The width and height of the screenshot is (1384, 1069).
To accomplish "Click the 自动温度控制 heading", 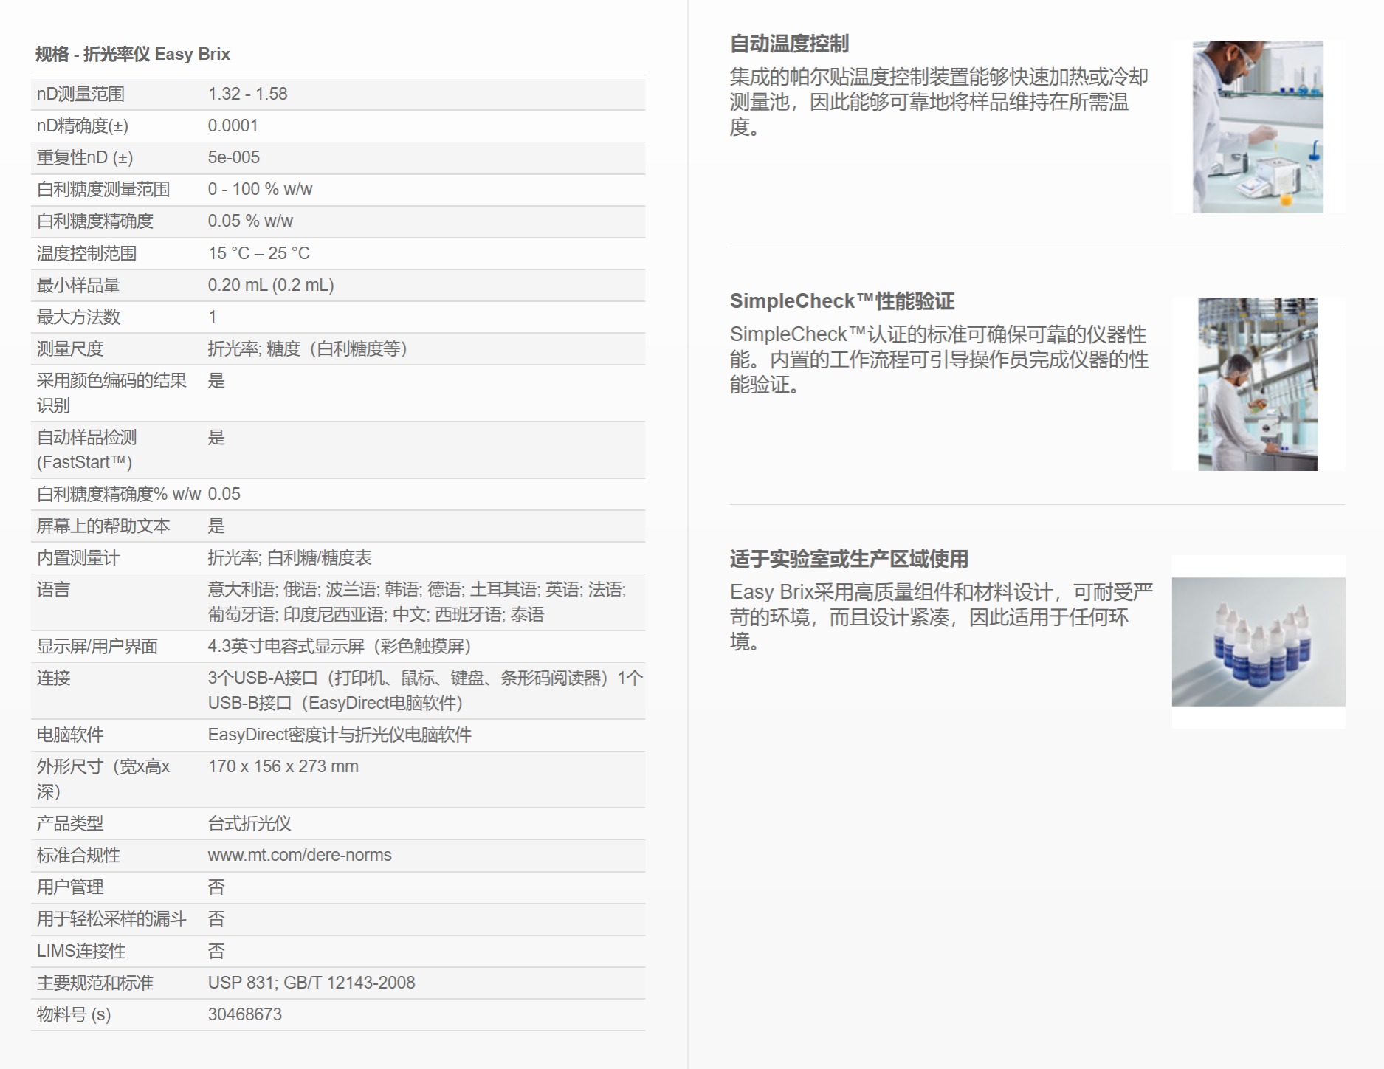I will point(789,44).
